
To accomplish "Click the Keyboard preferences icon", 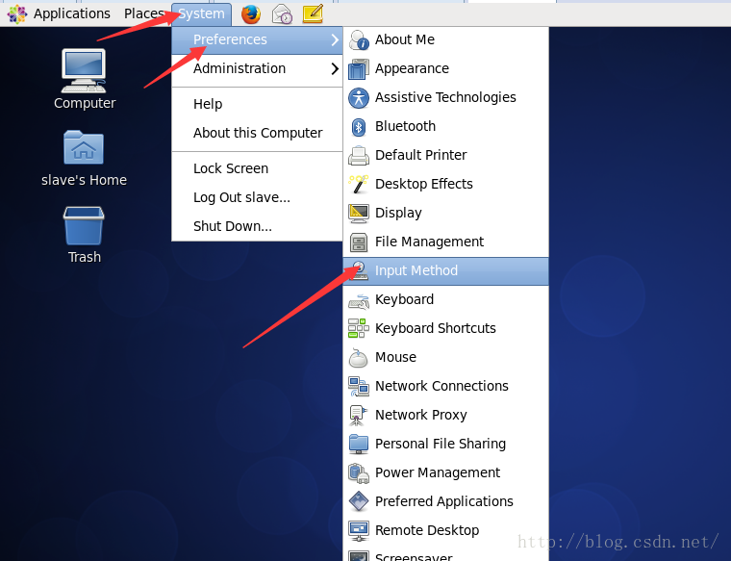I will click(359, 300).
